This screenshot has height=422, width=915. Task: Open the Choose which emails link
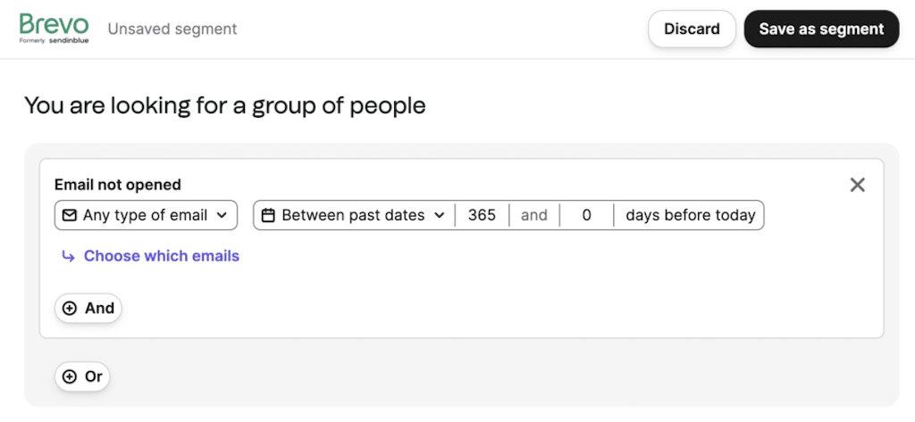coord(161,256)
